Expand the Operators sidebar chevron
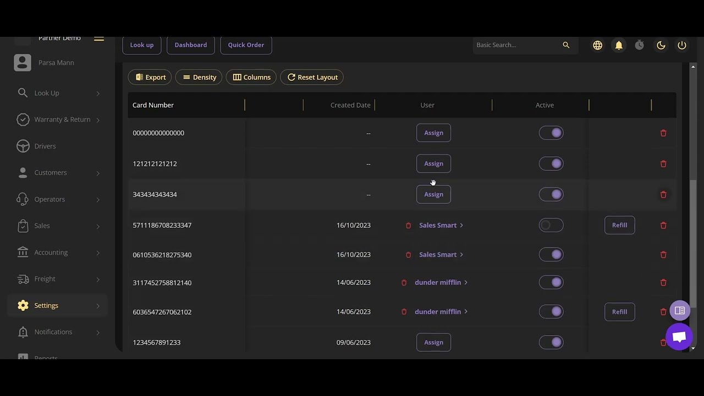 tap(98, 200)
